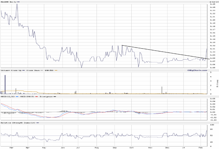Image resolution: width=219 pixels, height=149 pixels.
Task: Click the Oct label on the time axis
Action: 132,147
